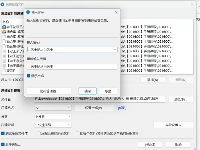Click the 删除(D) button
This screenshot has height=150, width=200.
tap(181, 80)
